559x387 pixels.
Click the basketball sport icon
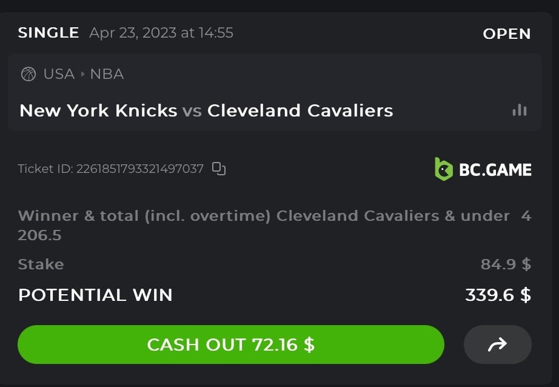tap(28, 74)
